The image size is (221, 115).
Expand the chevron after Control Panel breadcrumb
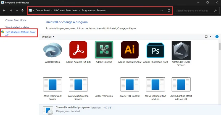52,10
